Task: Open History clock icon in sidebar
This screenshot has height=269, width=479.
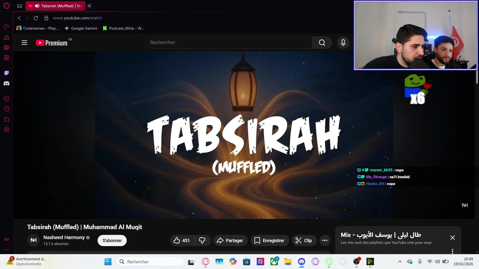Action: click(x=6, y=109)
